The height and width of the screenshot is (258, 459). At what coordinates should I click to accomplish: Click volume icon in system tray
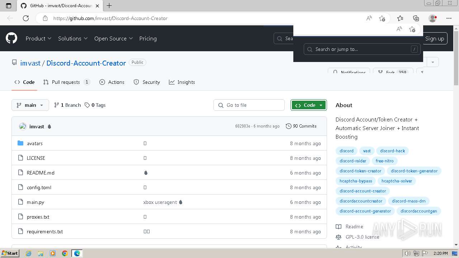(x=408, y=253)
